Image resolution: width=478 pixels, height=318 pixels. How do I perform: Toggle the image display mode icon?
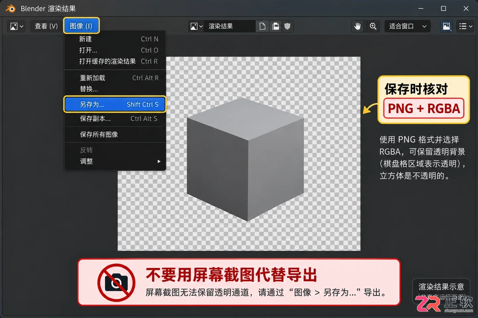tap(446, 26)
